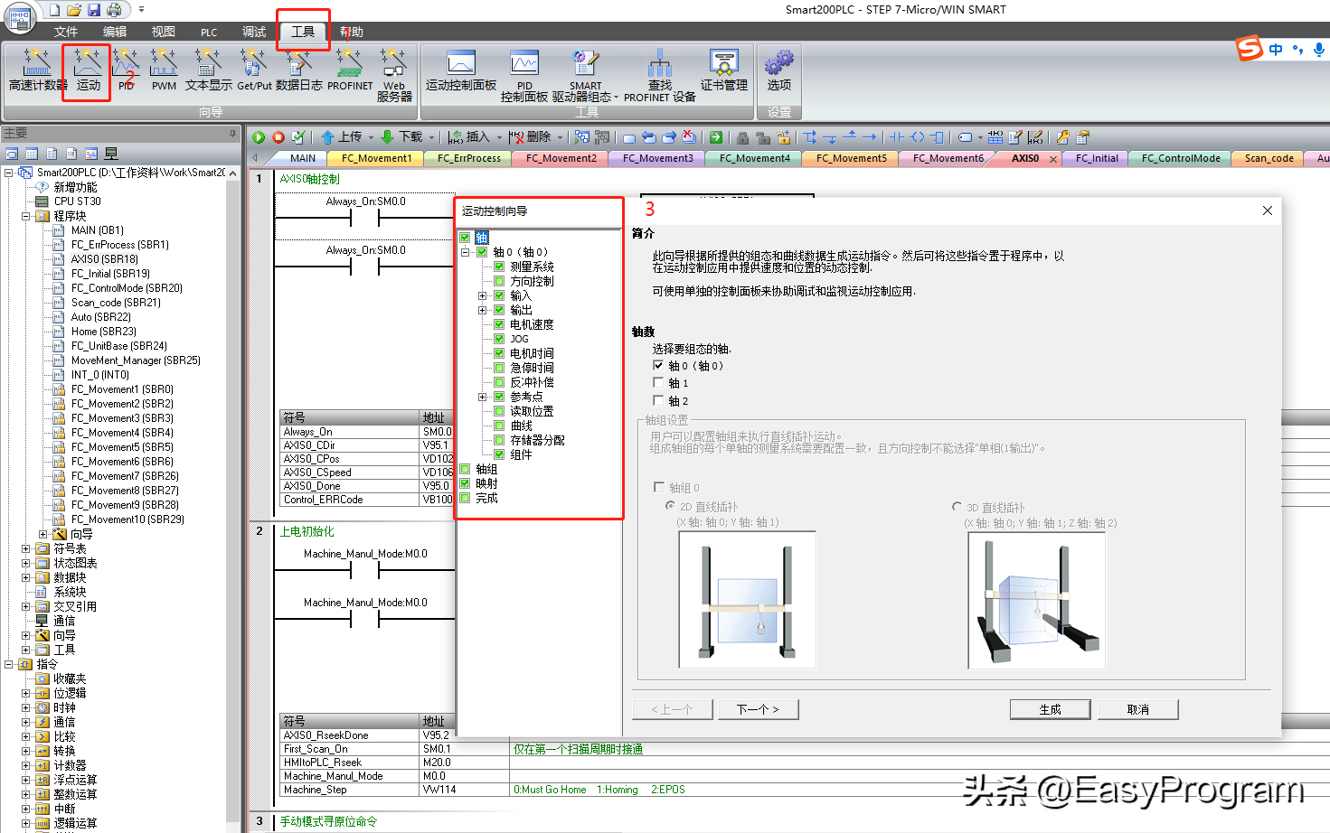The height and width of the screenshot is (833, 1330).
Task: Open the 工具 ribbon tab
Action: tap(303, 32)
